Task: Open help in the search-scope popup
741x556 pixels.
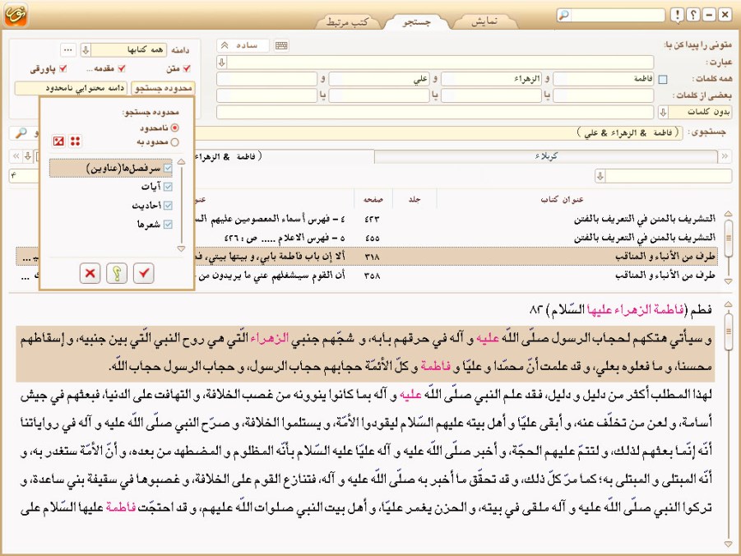Action: (x=117, y=273)
